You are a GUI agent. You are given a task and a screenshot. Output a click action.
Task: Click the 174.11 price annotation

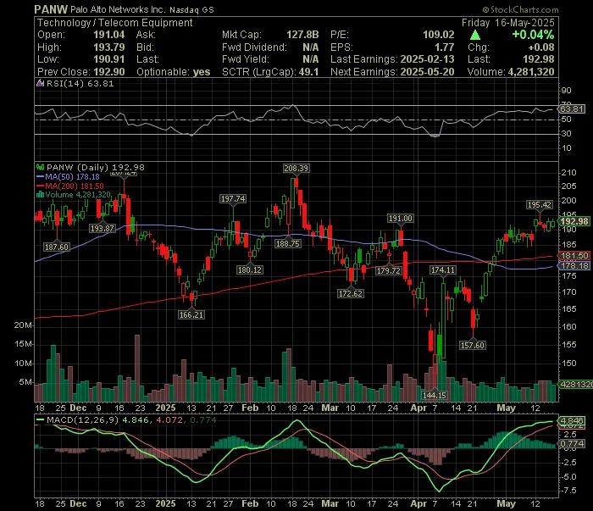[443, 269]
